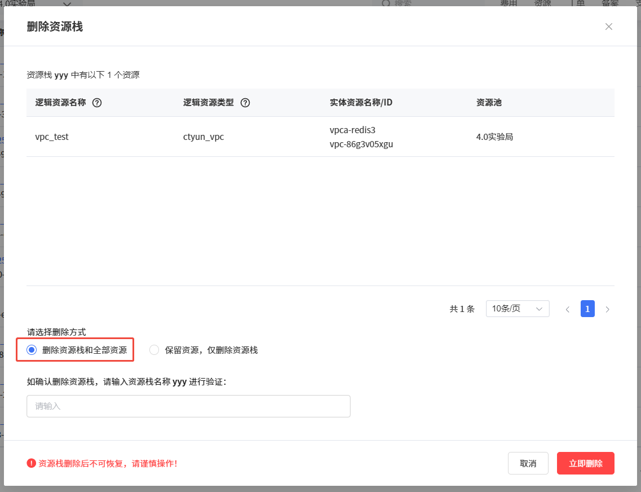Choose 保留资源，仅删除资源栈 radio option
The image size is (641, 492).
(154, 350)
